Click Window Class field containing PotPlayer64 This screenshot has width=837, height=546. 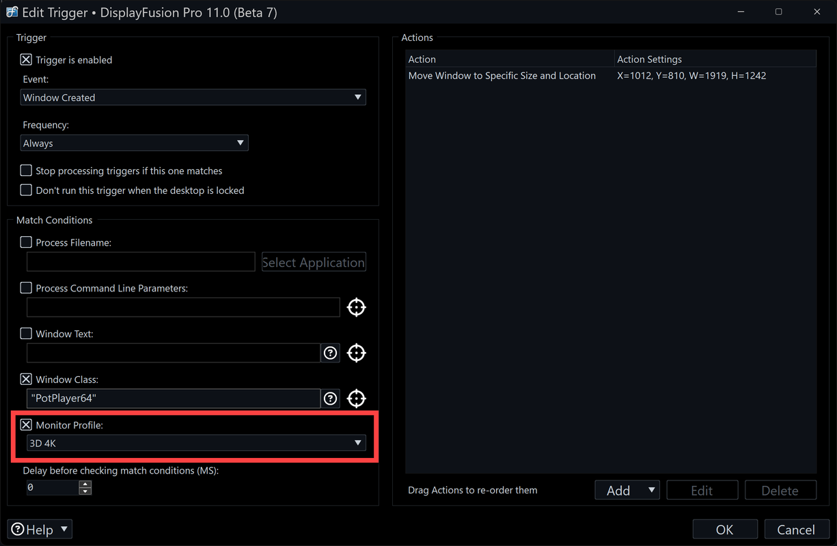click(x=174, y=399)
